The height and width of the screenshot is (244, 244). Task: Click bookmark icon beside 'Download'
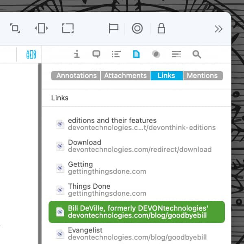pos(60,146)
